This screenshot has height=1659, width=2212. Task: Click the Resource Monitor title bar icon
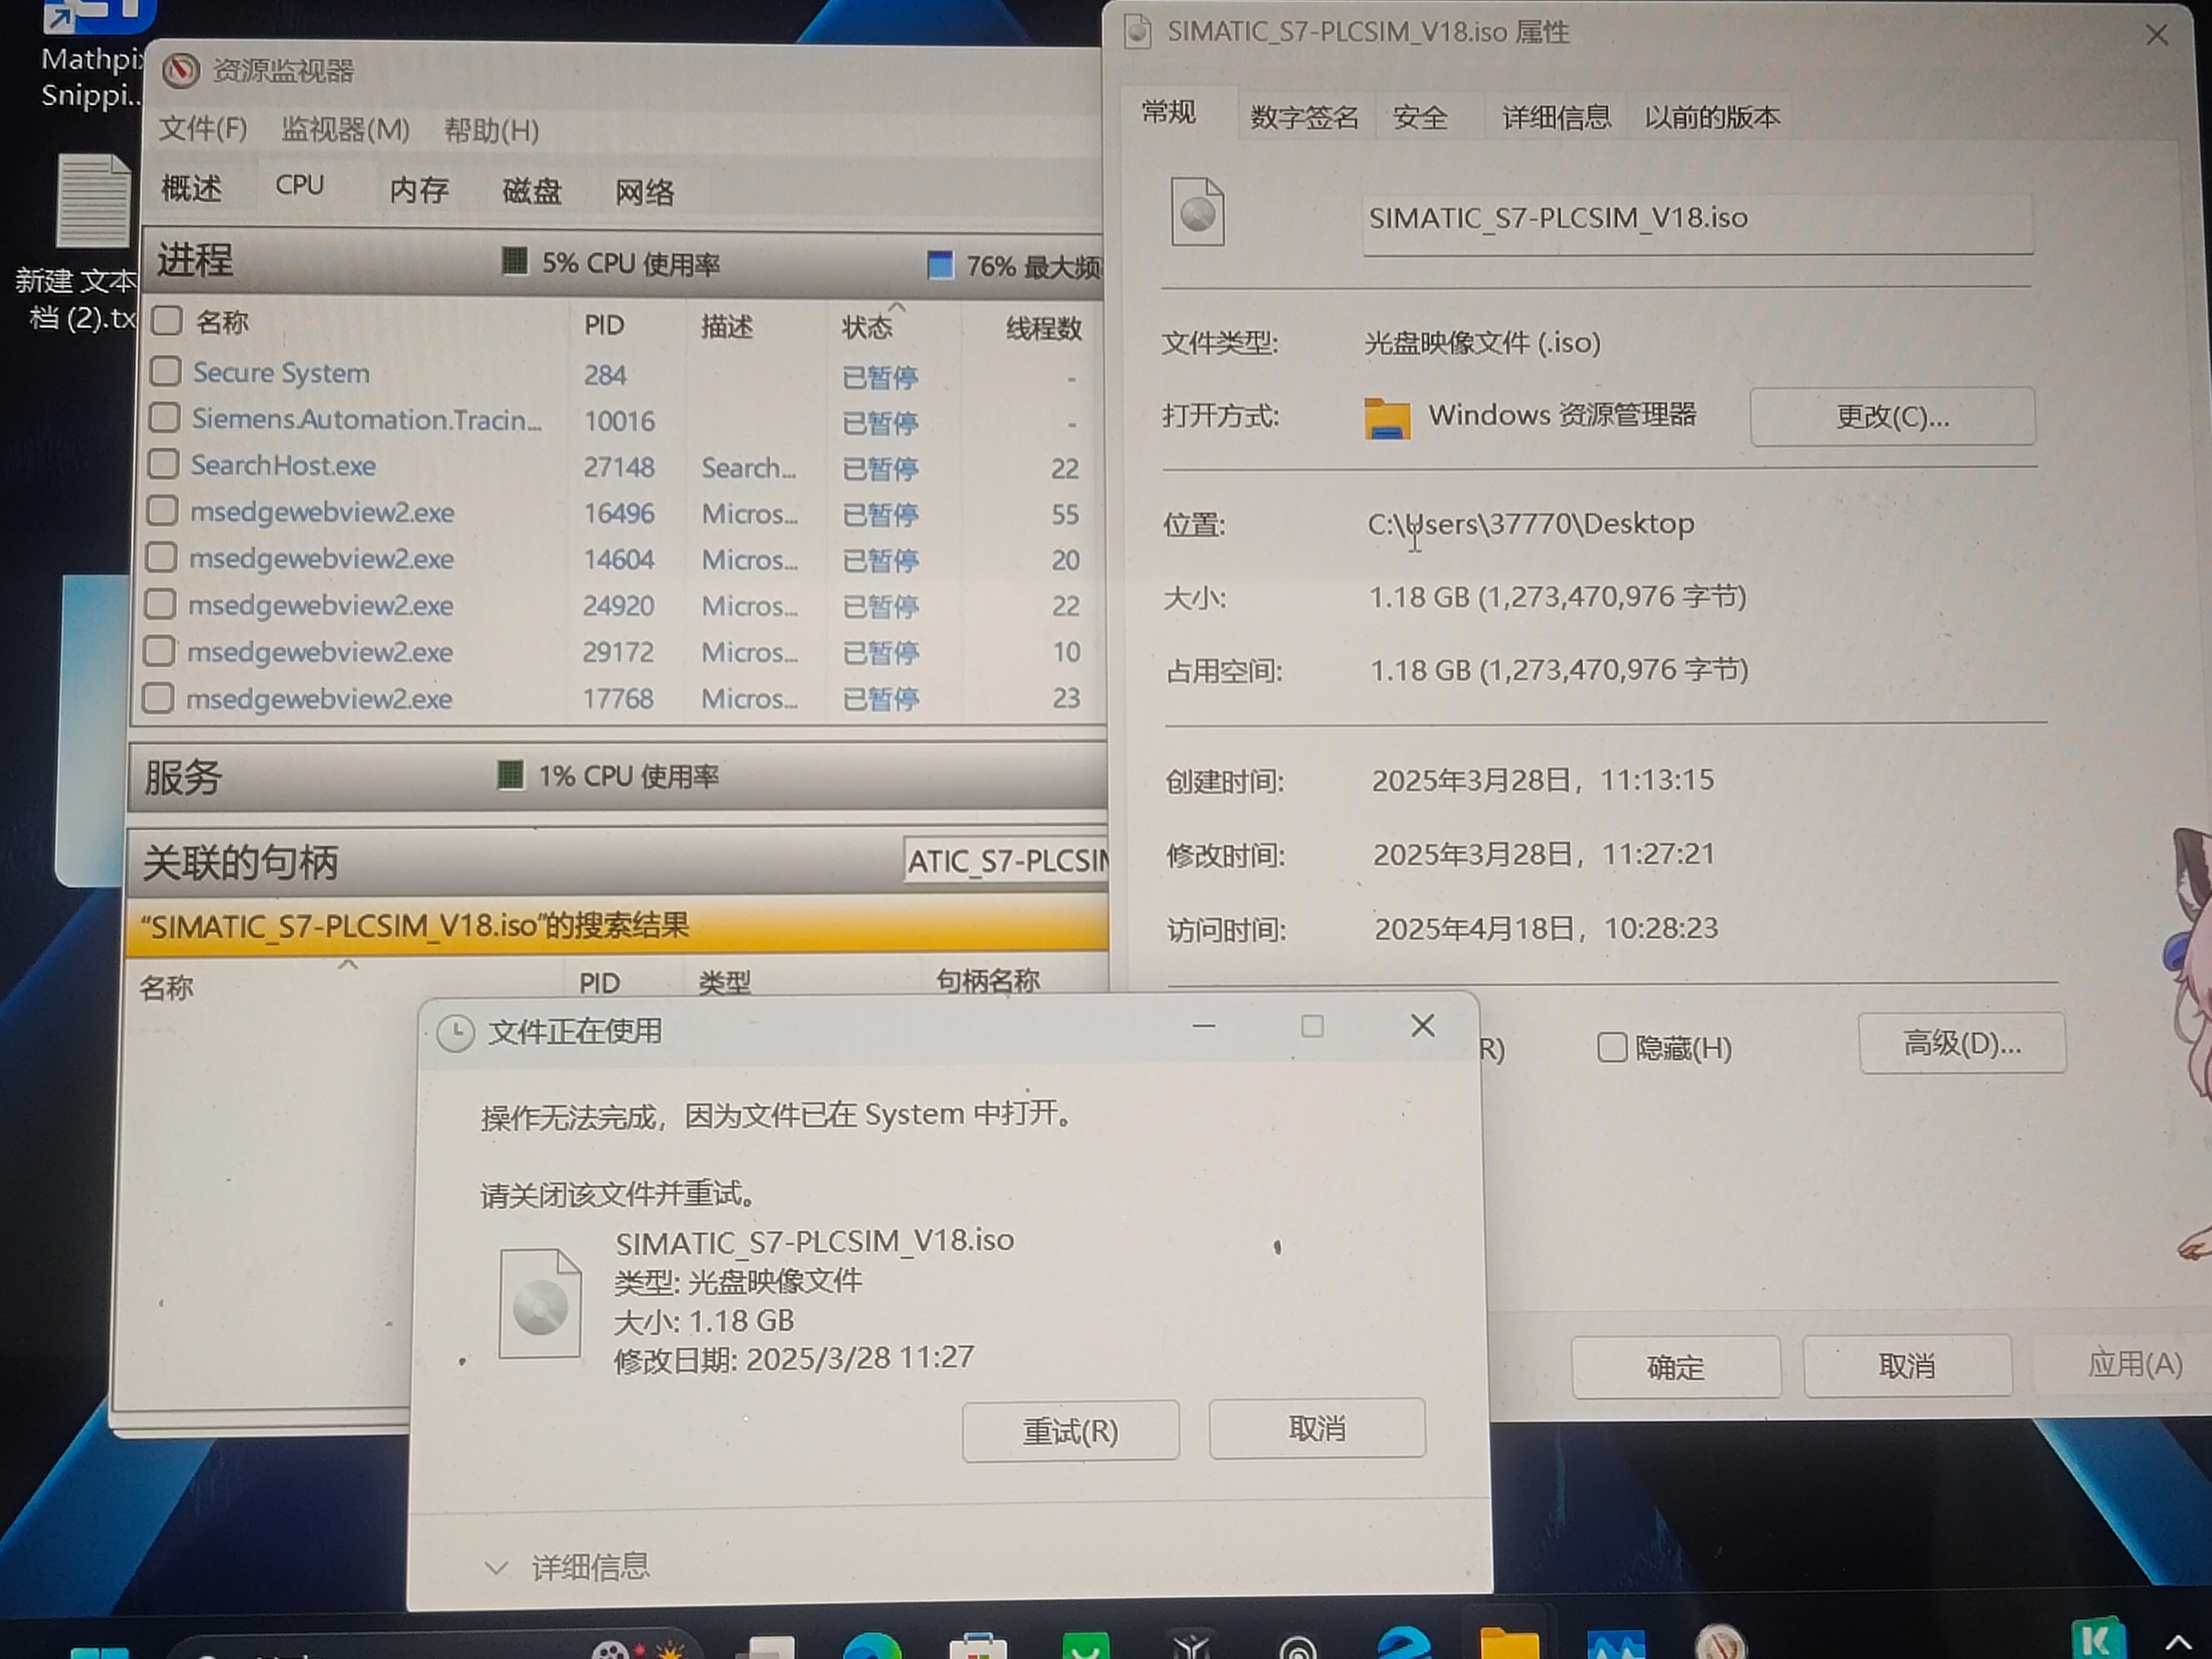click(181, 71)
